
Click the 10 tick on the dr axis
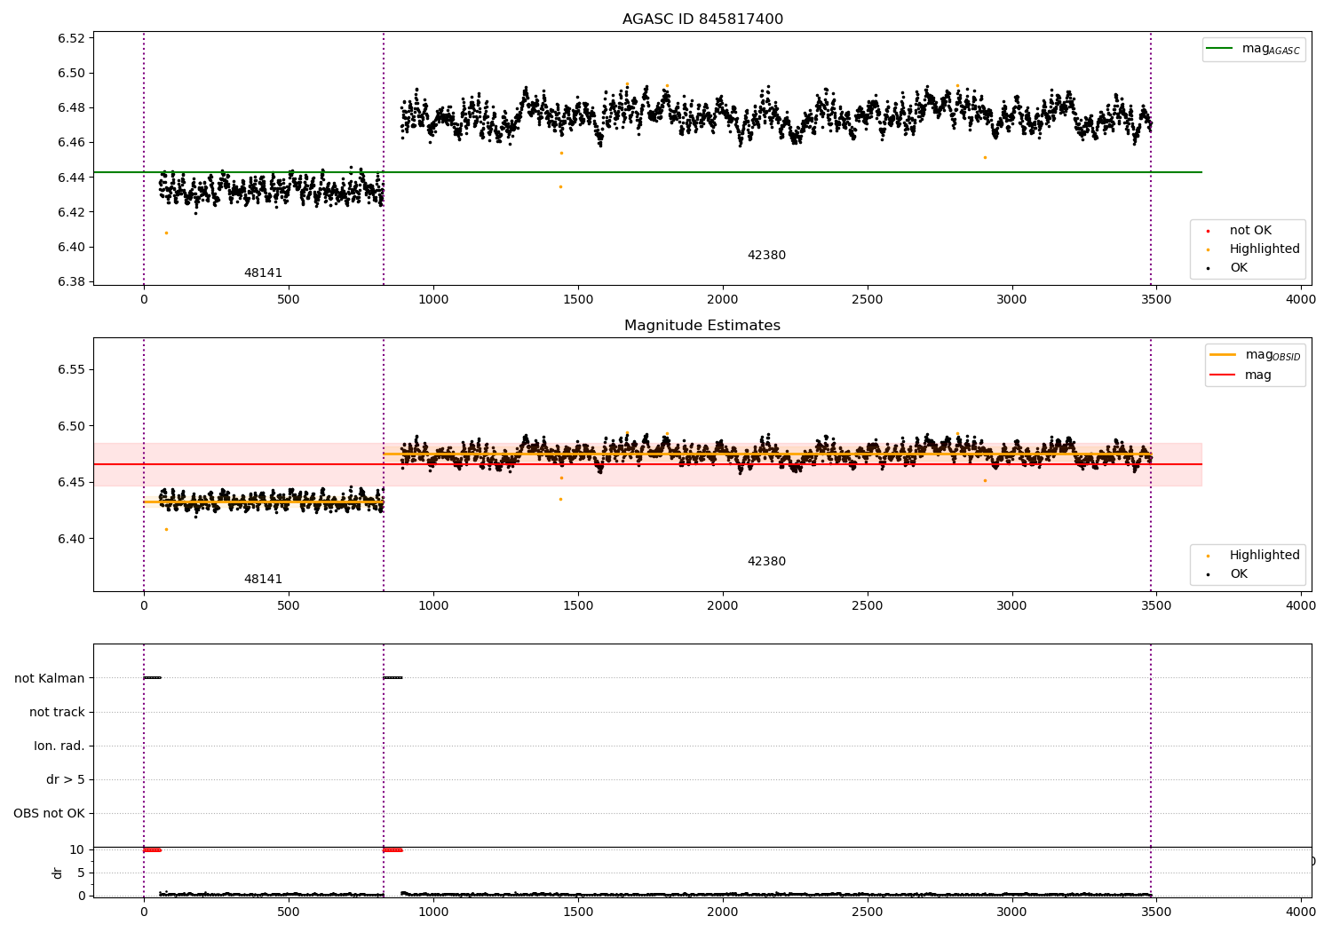[77, 850]
